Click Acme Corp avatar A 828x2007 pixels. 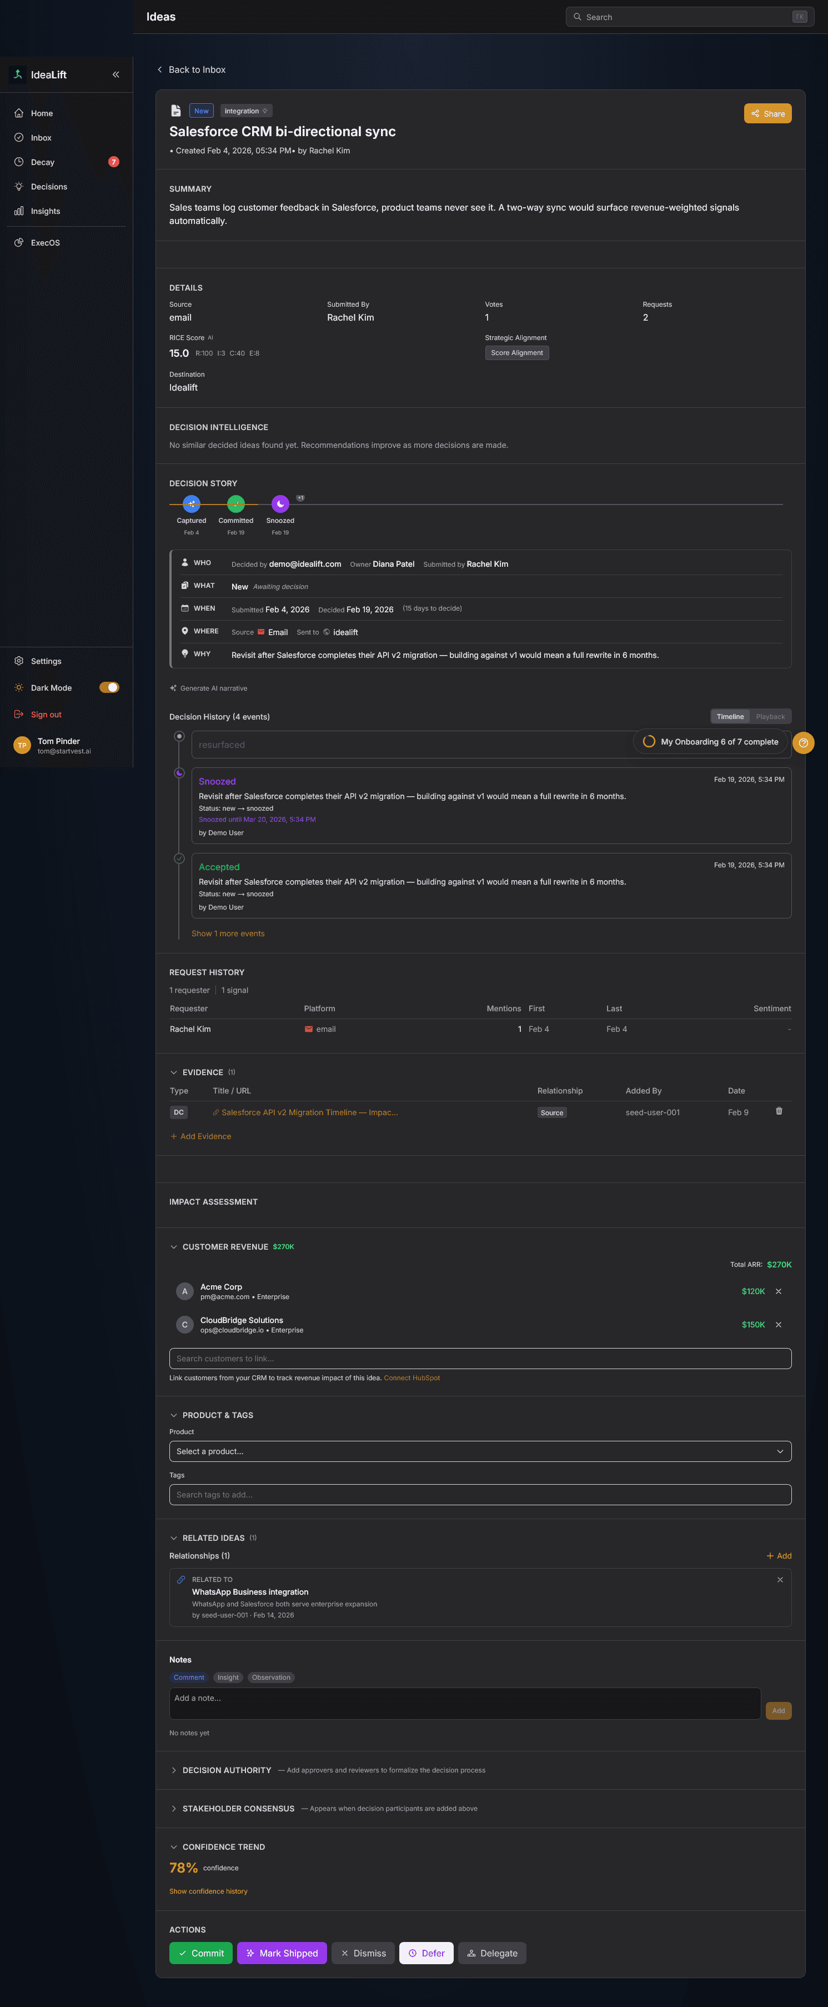tap(184, 1292)
